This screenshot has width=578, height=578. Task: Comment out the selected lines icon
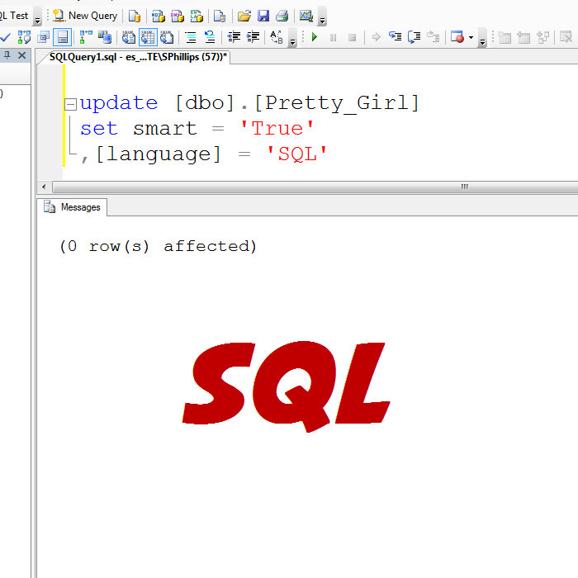pos(190,37)
